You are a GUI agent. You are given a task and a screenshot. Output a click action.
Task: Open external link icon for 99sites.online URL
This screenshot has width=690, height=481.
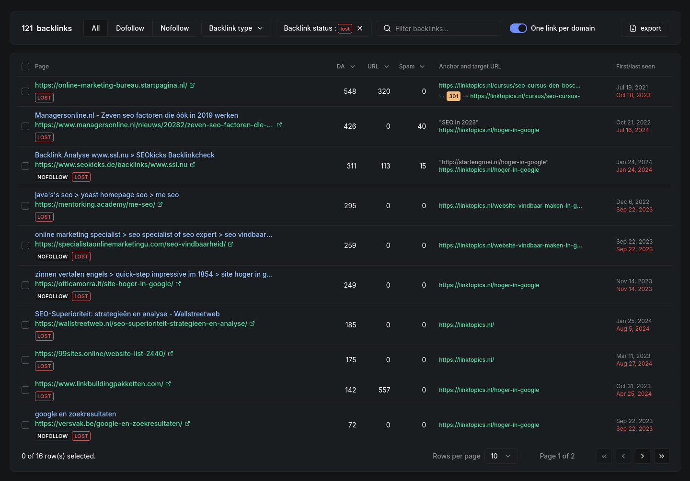tap(171, 354)
